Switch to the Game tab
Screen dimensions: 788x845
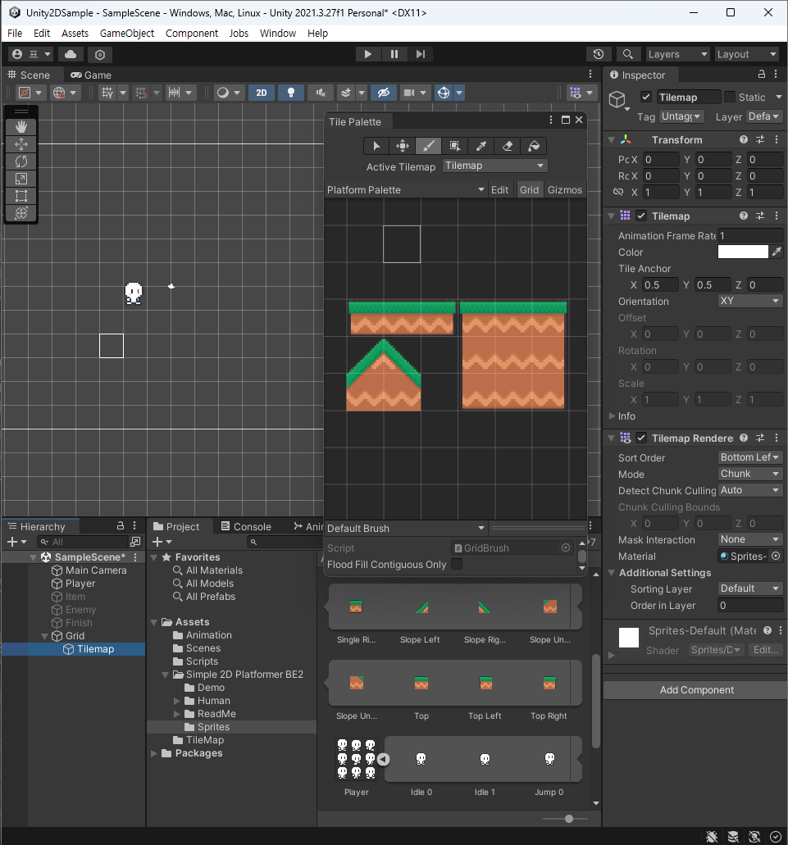pyautogui.click(x=91, y=75)
